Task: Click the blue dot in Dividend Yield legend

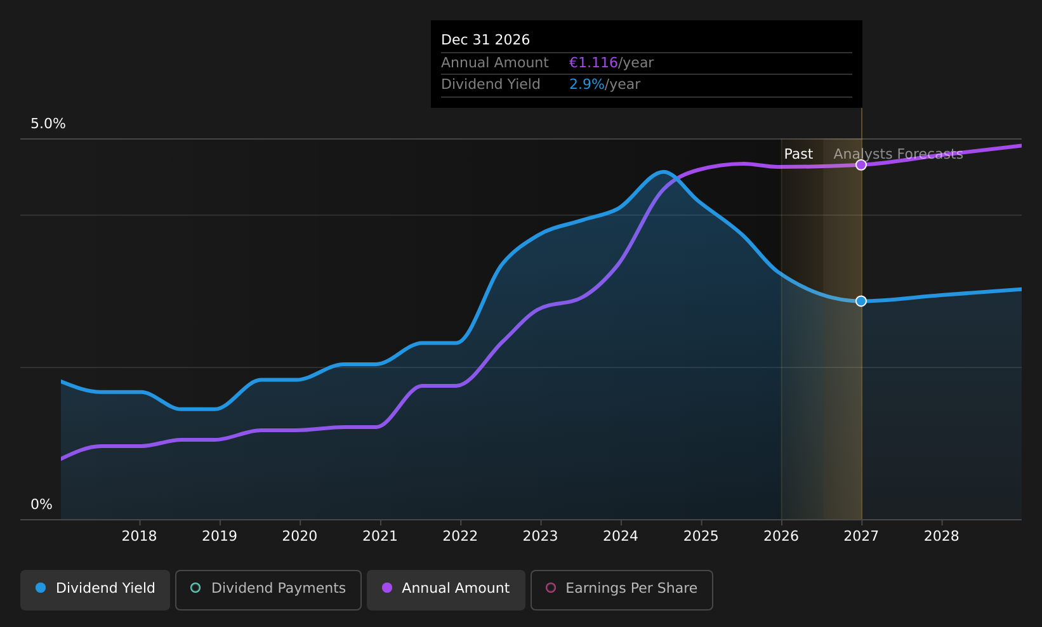Action: [41, 588]
